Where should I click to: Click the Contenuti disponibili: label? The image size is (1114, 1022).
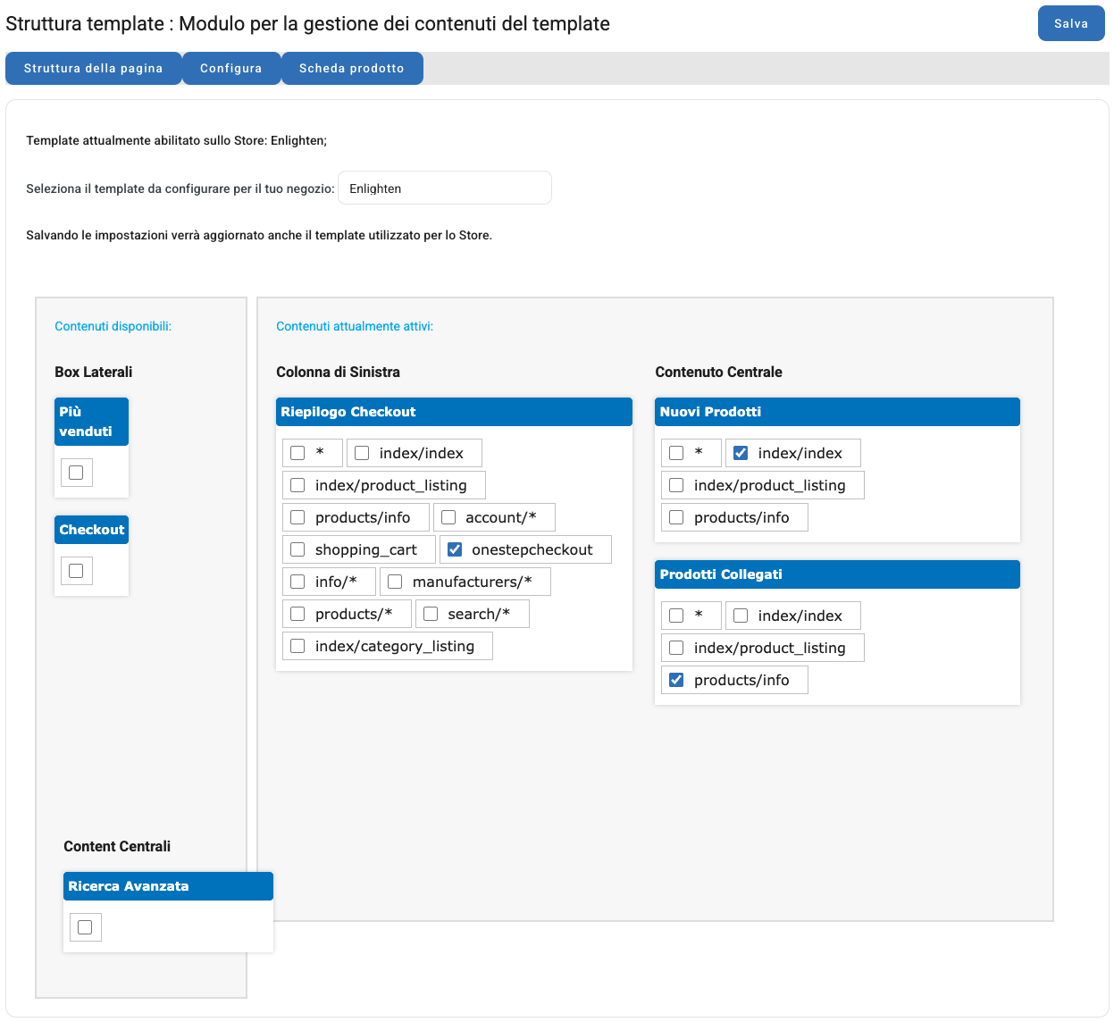(x=113, y=326)
